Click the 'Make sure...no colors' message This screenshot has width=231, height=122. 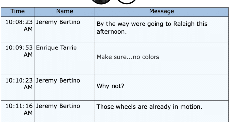(128, 57)
